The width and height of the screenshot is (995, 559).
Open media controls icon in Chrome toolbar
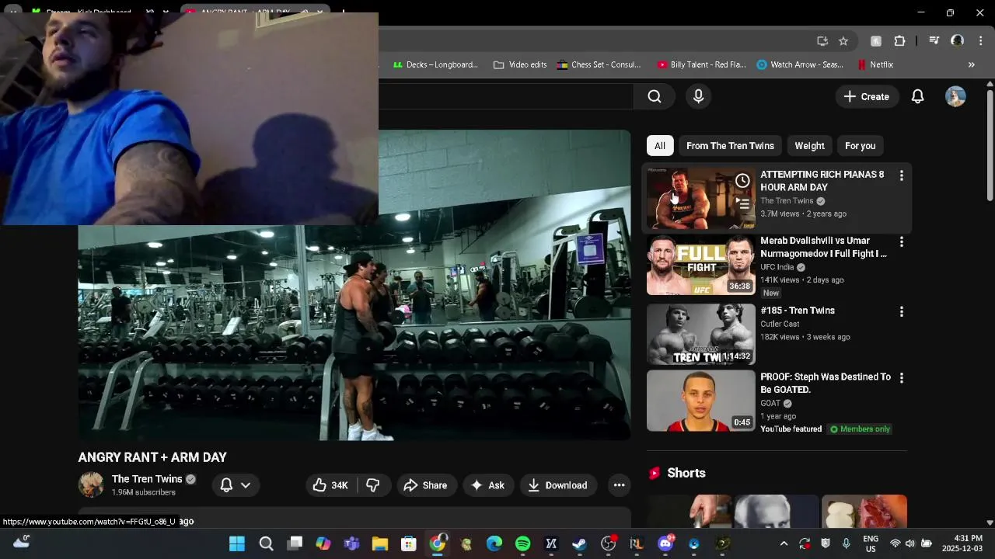pyautogui.click(x=934, y=41)
